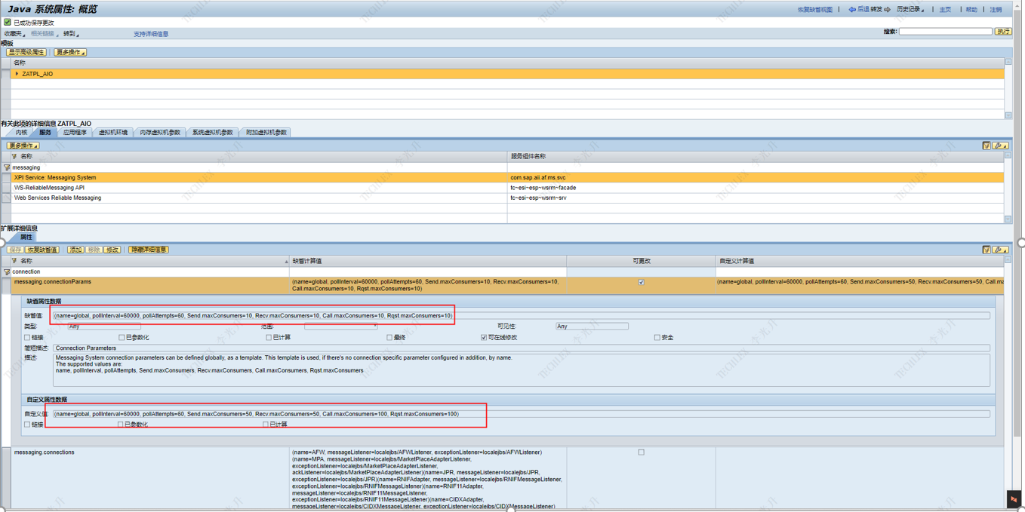1025x512 pixels.
Task: Toggle the 链接 checkbox in default property data
Action: click(28, 338)
